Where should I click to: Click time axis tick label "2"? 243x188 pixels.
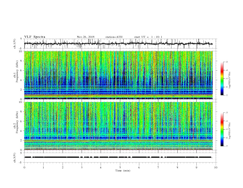(63, 167)
